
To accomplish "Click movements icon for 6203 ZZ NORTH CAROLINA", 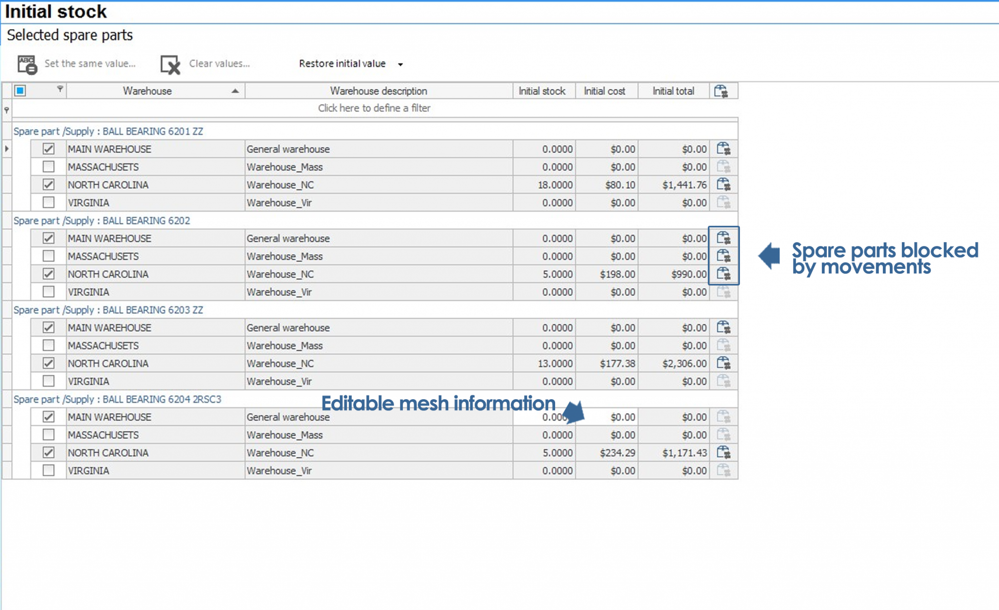I will point(723,363).
